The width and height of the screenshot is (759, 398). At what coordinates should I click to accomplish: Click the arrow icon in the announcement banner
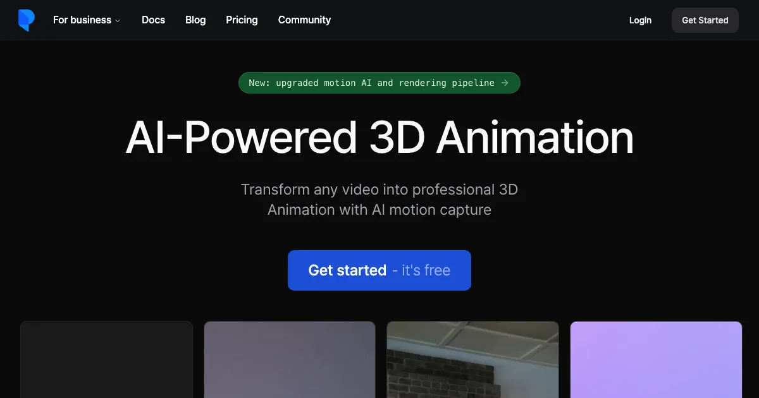[x=505, y=83]
